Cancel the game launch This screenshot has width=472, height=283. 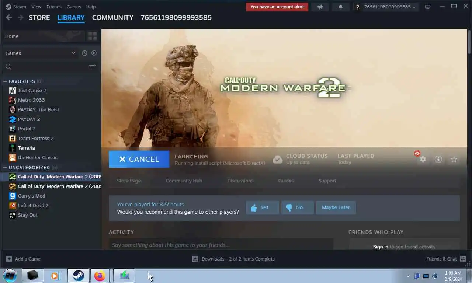tap(139, 159)
